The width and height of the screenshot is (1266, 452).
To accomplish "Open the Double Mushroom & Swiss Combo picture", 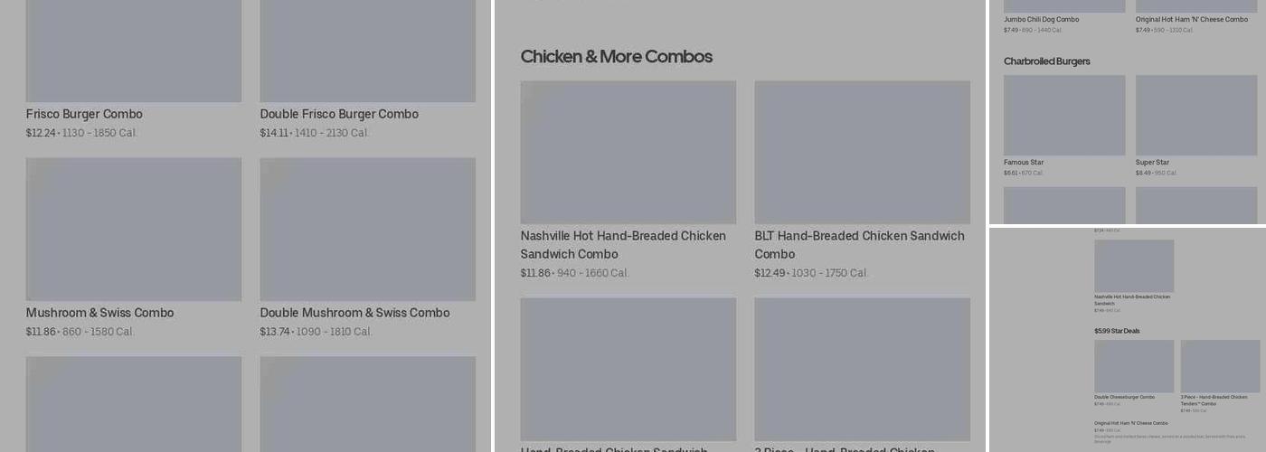I will (367, 229).
